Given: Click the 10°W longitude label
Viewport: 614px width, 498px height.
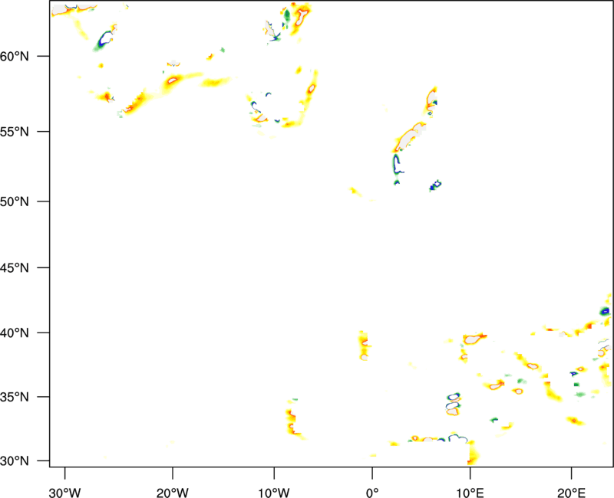Looking at the screenshot, I should tap(274, 493).
